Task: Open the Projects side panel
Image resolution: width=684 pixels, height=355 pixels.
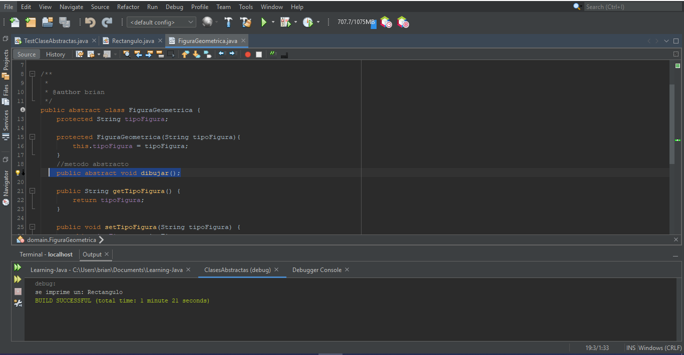Action: (x=6, y=64)
